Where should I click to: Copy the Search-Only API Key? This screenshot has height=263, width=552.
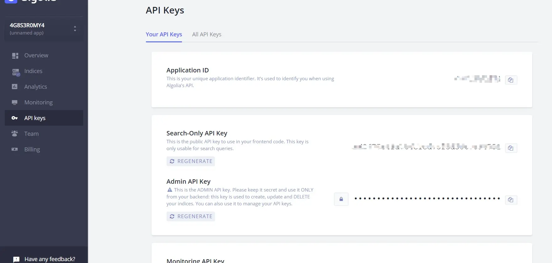511,148
